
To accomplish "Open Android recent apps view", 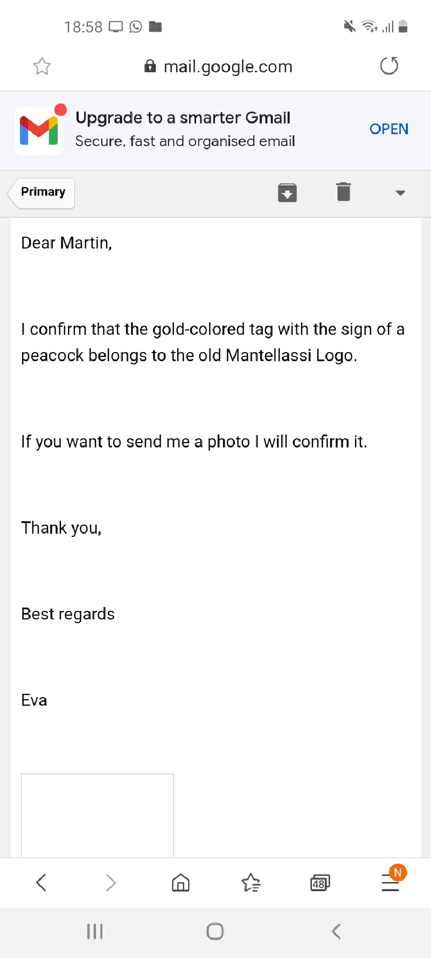I will click(x=95, y=931).
